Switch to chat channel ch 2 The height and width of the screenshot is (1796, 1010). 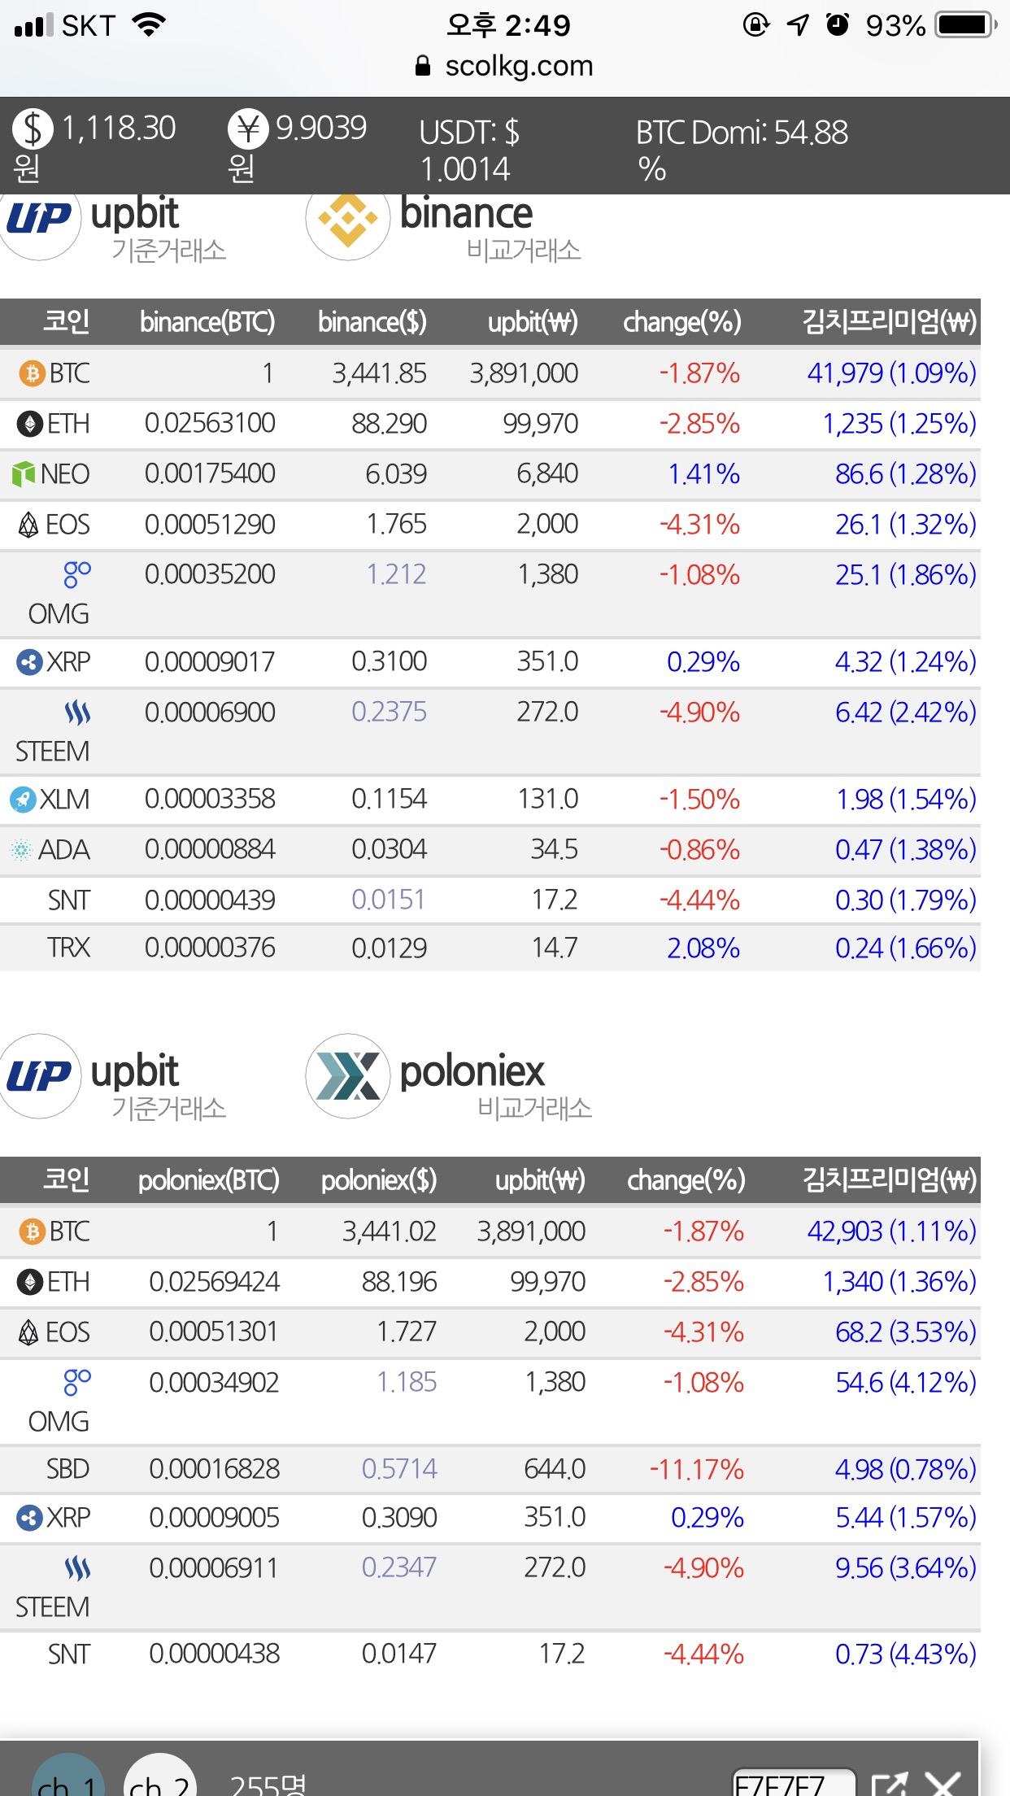(x=160, y=1783)
